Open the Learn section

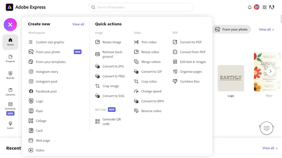(10, 125)
